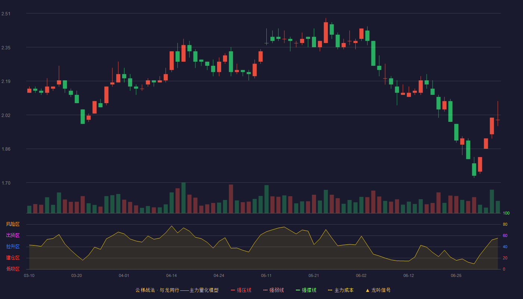Screen dimensions: 523x299
Task: Click the 05-11 date label
Action: (x=266, y=275)
